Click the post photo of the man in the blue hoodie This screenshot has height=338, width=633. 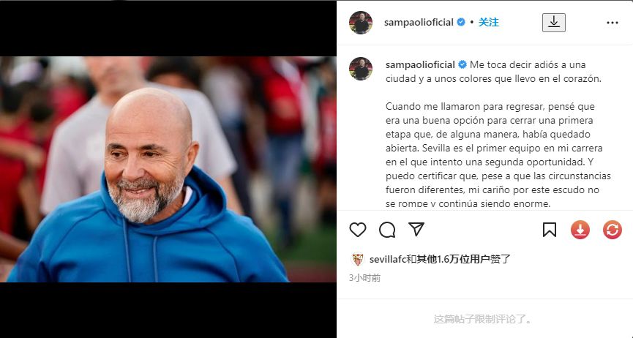click(168, 169)
